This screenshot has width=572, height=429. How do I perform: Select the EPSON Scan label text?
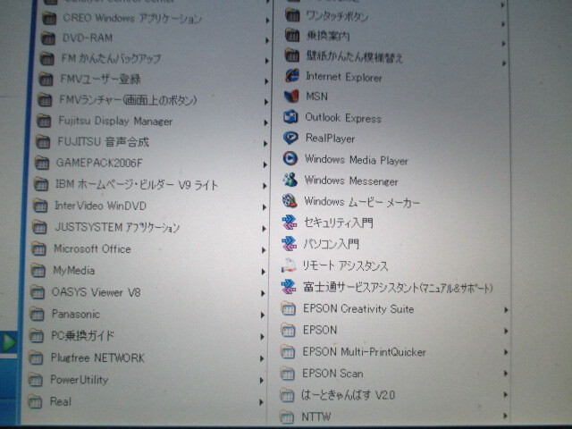332,374
